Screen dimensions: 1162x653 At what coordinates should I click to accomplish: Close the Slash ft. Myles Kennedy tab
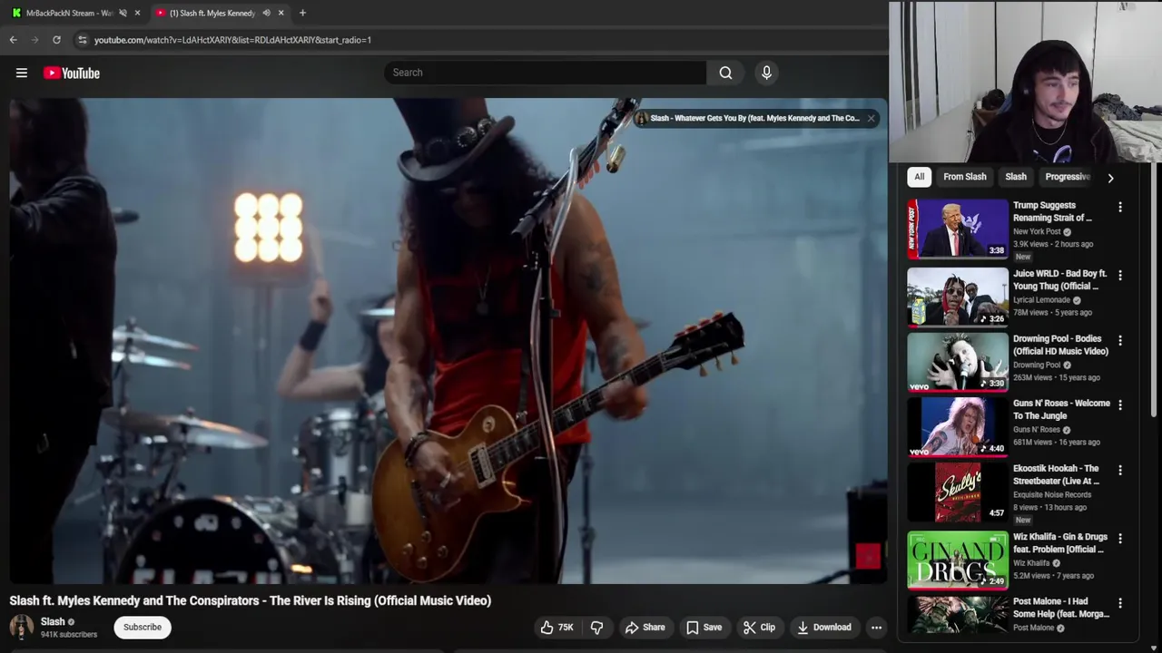tap(281, 13)
